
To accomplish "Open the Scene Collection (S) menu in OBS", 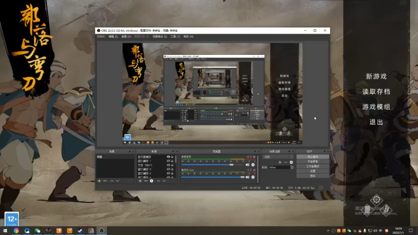I will [160, 37].
